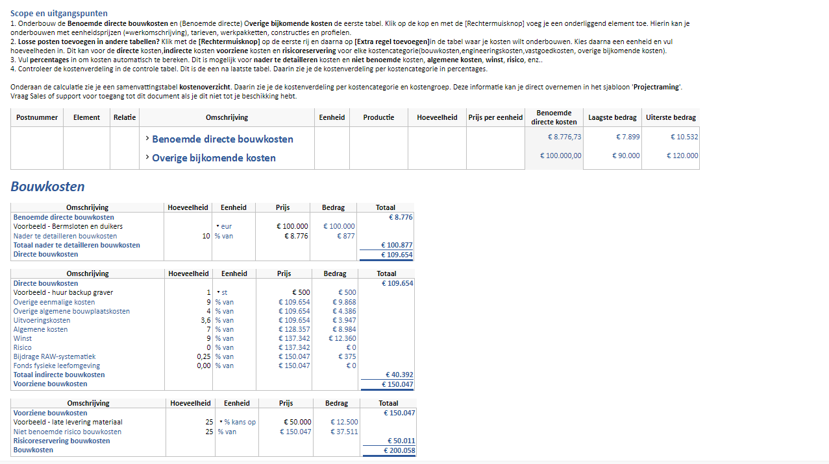Image resolution: width=829 pixels, height=464 pixels.
Task: Select the Voorbeeld - huur backup graver row
Action: click(x=212, y=292)
